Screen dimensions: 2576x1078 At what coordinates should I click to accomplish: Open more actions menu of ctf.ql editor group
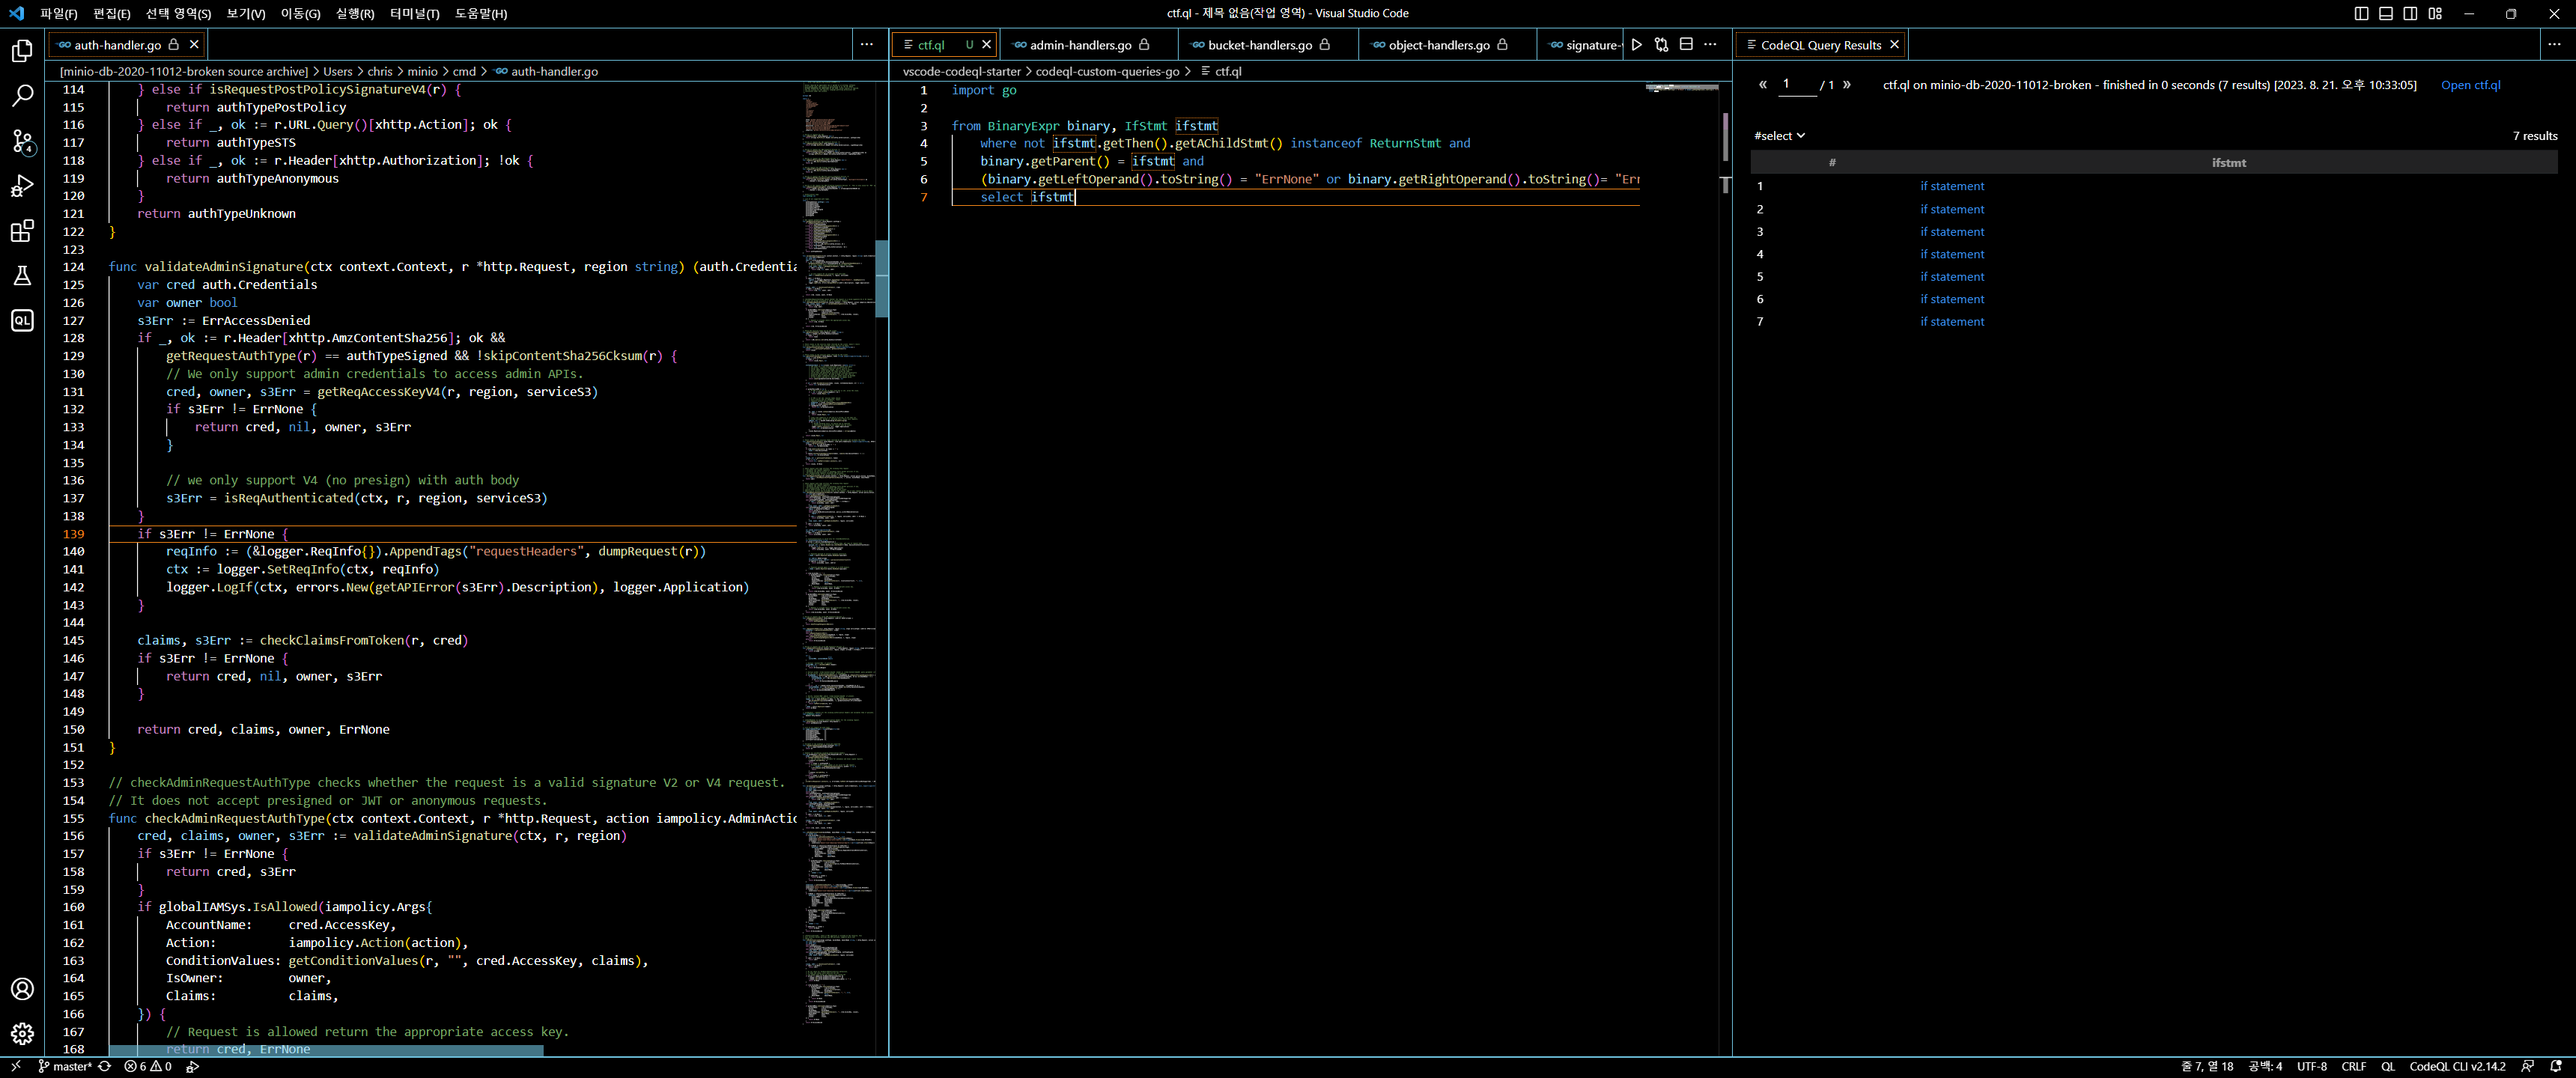1710,44
